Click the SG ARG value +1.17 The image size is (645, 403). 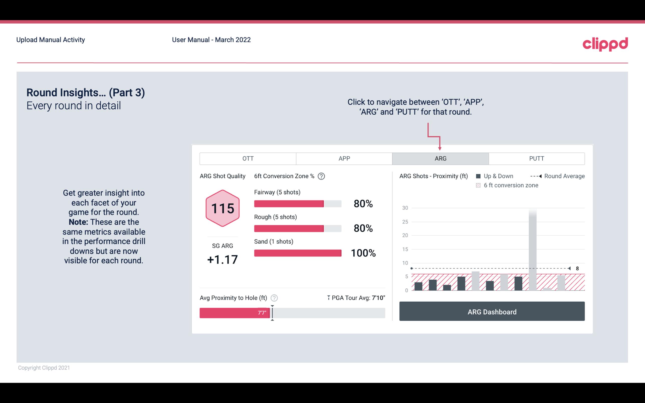click(223, 259)
